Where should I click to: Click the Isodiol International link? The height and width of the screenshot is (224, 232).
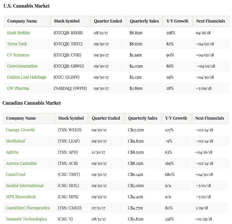pyautogui.click(x=25, y=186)
